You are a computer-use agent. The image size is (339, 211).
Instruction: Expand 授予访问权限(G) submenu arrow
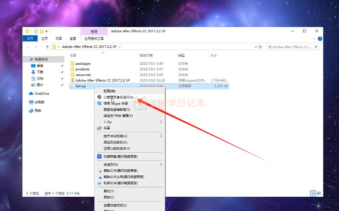click(x=161, y=136)
